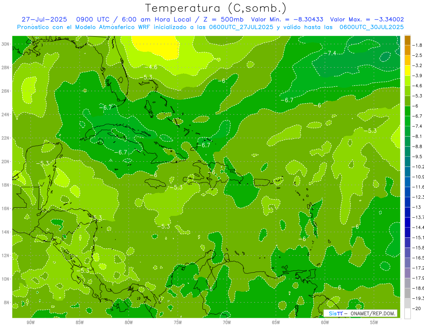Click the colorbar value label "-18.6"
This screenshot has width=424, height=327.
coord(418,288)
